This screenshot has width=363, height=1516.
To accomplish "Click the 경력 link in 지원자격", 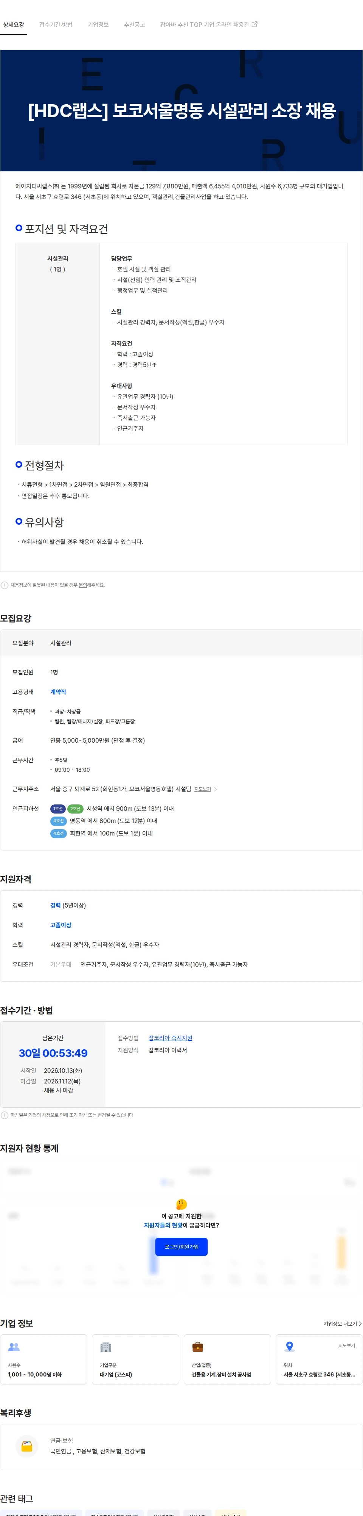I will pyautogui.click(x=55, y=905).
